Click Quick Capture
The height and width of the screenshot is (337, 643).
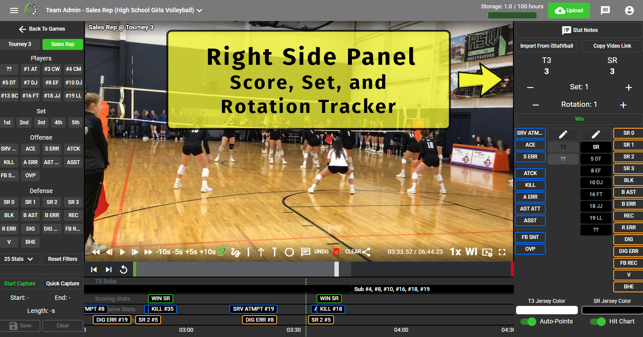(63, 284)
